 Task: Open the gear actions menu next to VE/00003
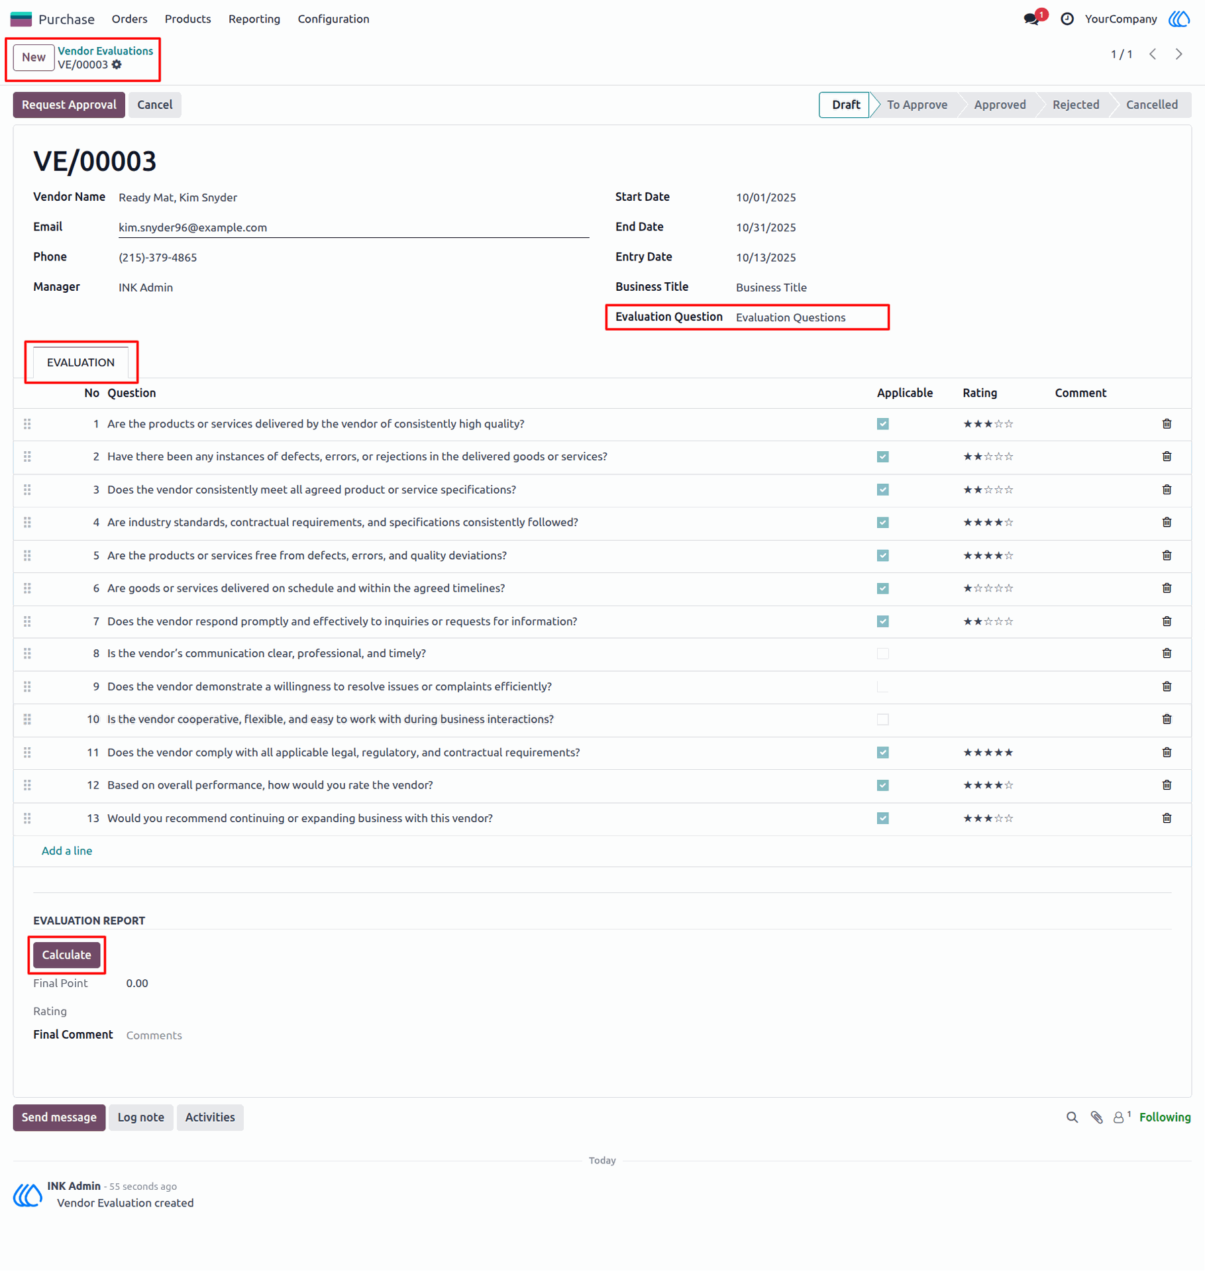117,65
